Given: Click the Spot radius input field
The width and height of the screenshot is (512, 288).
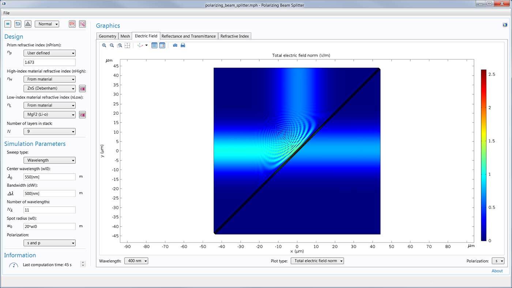Looking at the screenshot, I should [49, 226].
